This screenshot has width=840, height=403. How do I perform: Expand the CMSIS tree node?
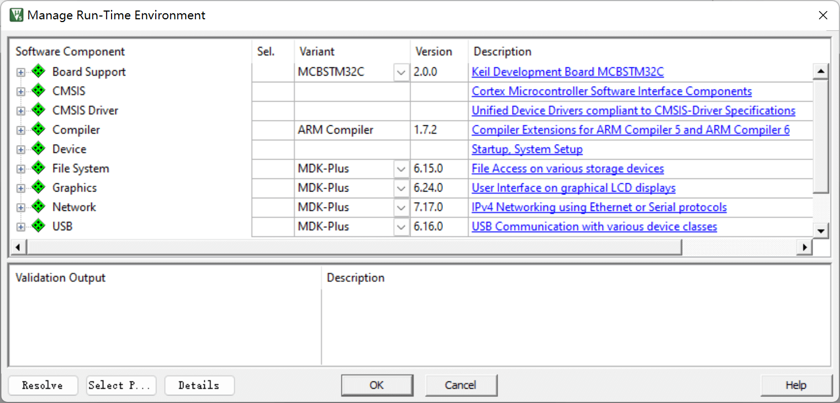20,92
